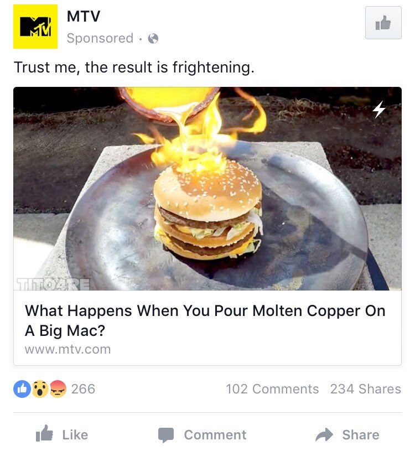Open the Molten Copper Big Mac headline
415x451 pixels.
pos(205,320)
